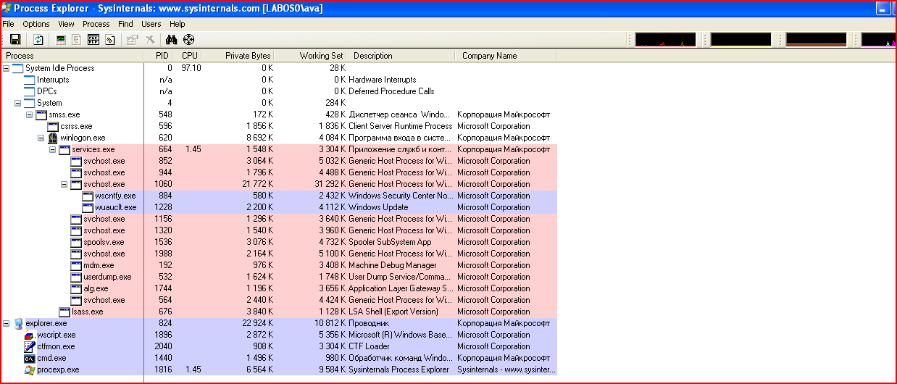Collapse the svchost.exe PID 1060 node
The width and height of the screenshot is (897, 384).
(x=64, y=184)
